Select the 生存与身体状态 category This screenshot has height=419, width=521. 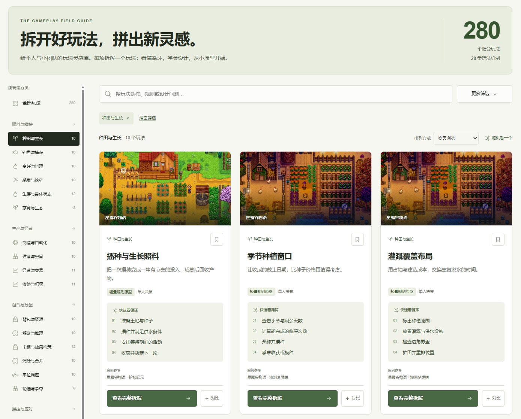point(44,194)
